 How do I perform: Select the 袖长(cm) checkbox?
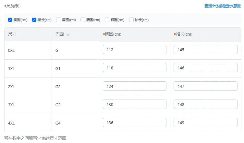tap(131, 20)
